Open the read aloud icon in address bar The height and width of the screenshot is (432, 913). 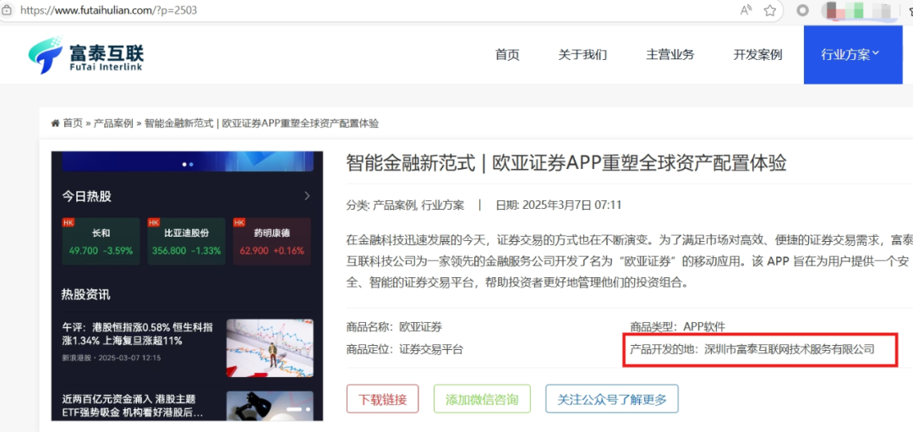[x=746, y=10]
